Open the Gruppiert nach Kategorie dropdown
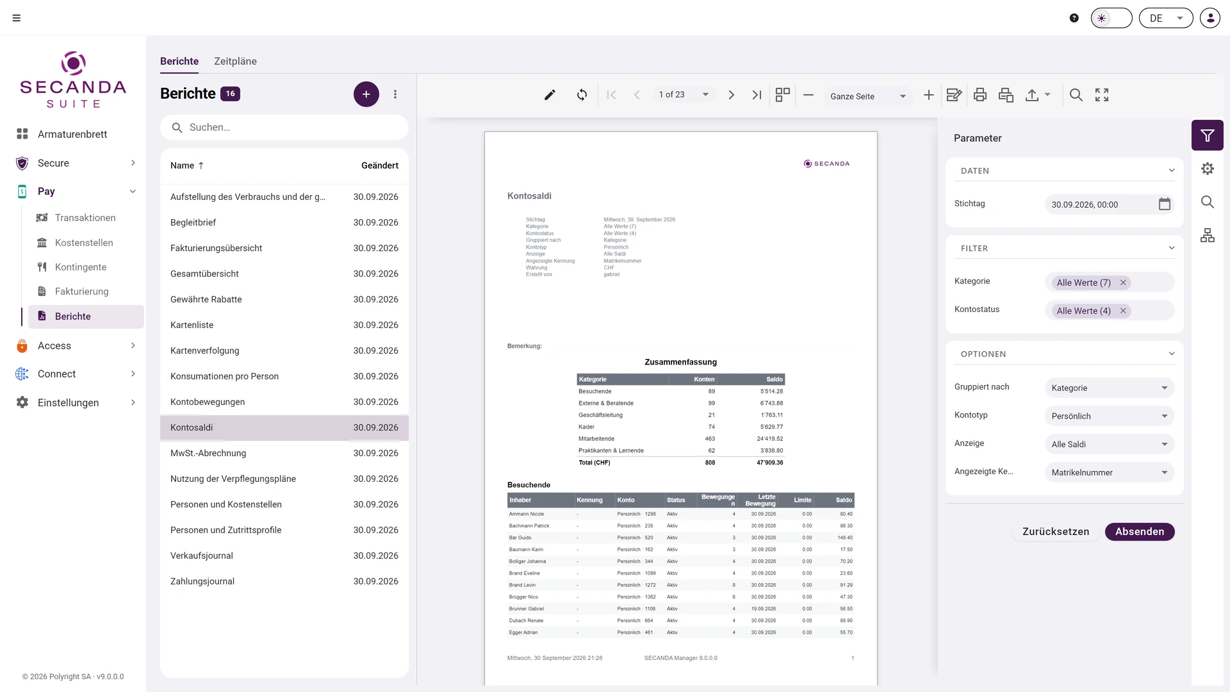The height and width of the screenshot is (692, 1230). 1110,388
